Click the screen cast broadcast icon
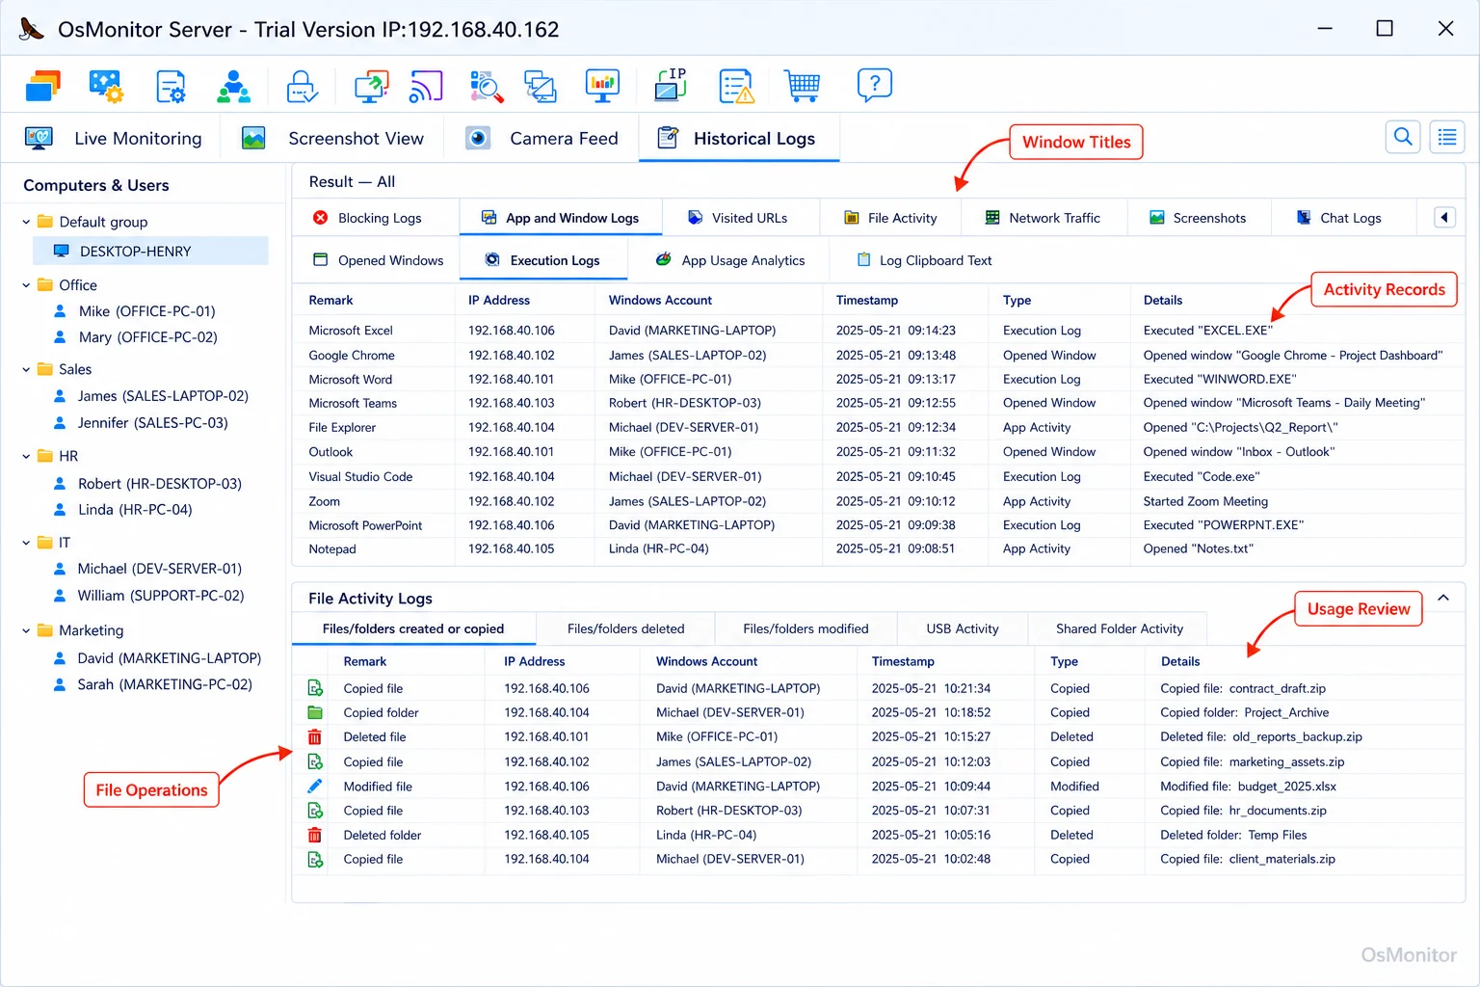 tap(426, 87)
